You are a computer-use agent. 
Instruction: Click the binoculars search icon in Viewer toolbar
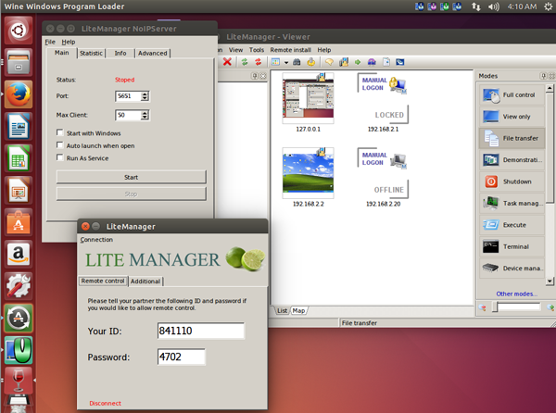tap(297, 62)
